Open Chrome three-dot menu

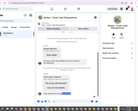click(x=136, y=3)
